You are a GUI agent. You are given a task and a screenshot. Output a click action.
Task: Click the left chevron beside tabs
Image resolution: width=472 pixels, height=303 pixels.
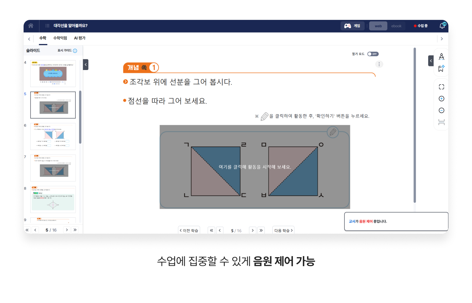coord(29,39)
